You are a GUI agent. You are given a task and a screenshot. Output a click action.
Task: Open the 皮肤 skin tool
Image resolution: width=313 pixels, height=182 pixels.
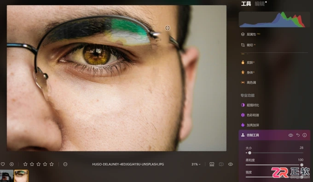pos(248,63)
